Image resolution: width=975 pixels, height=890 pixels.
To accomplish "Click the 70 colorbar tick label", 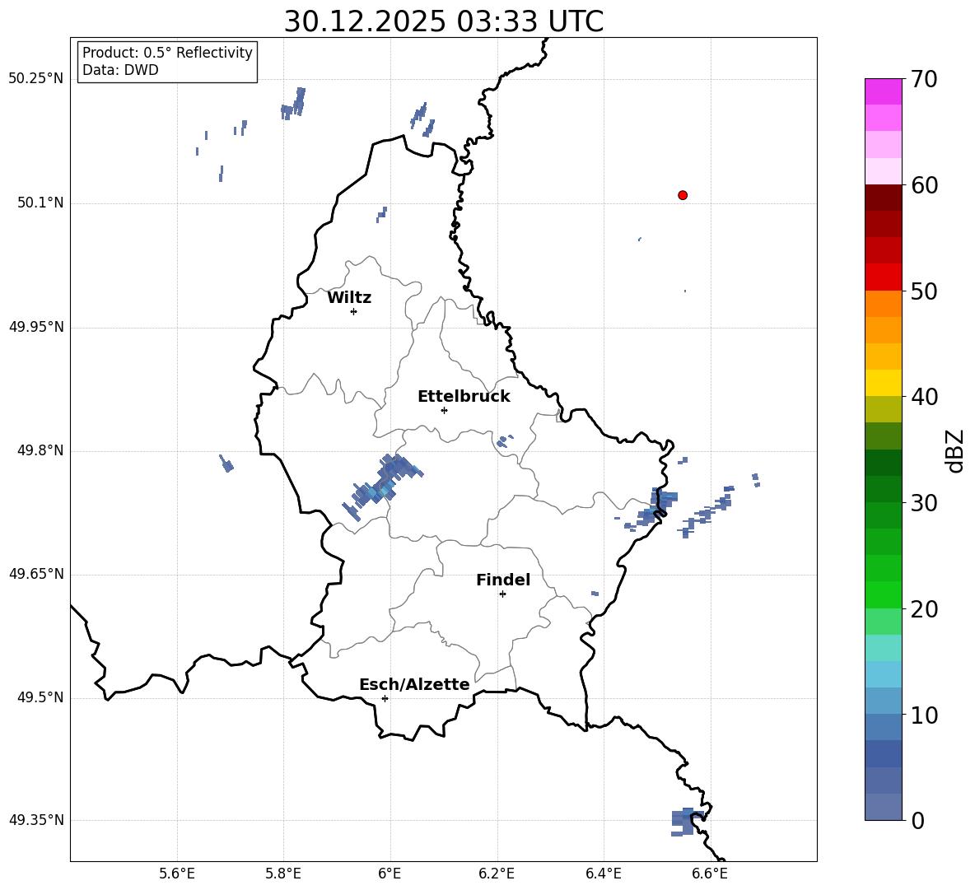I will [924, 80].
